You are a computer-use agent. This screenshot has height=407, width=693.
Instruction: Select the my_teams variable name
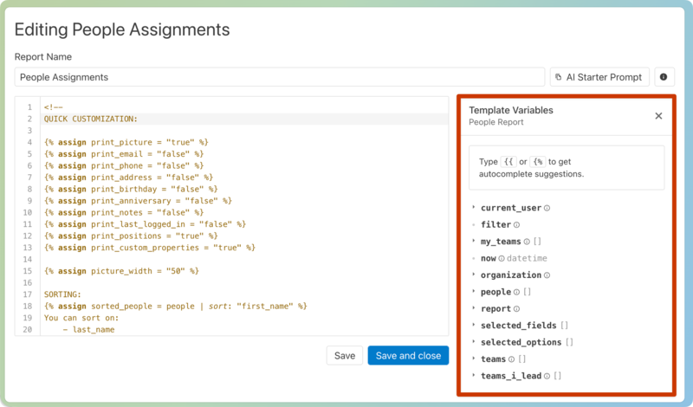(x=501, y=242)
